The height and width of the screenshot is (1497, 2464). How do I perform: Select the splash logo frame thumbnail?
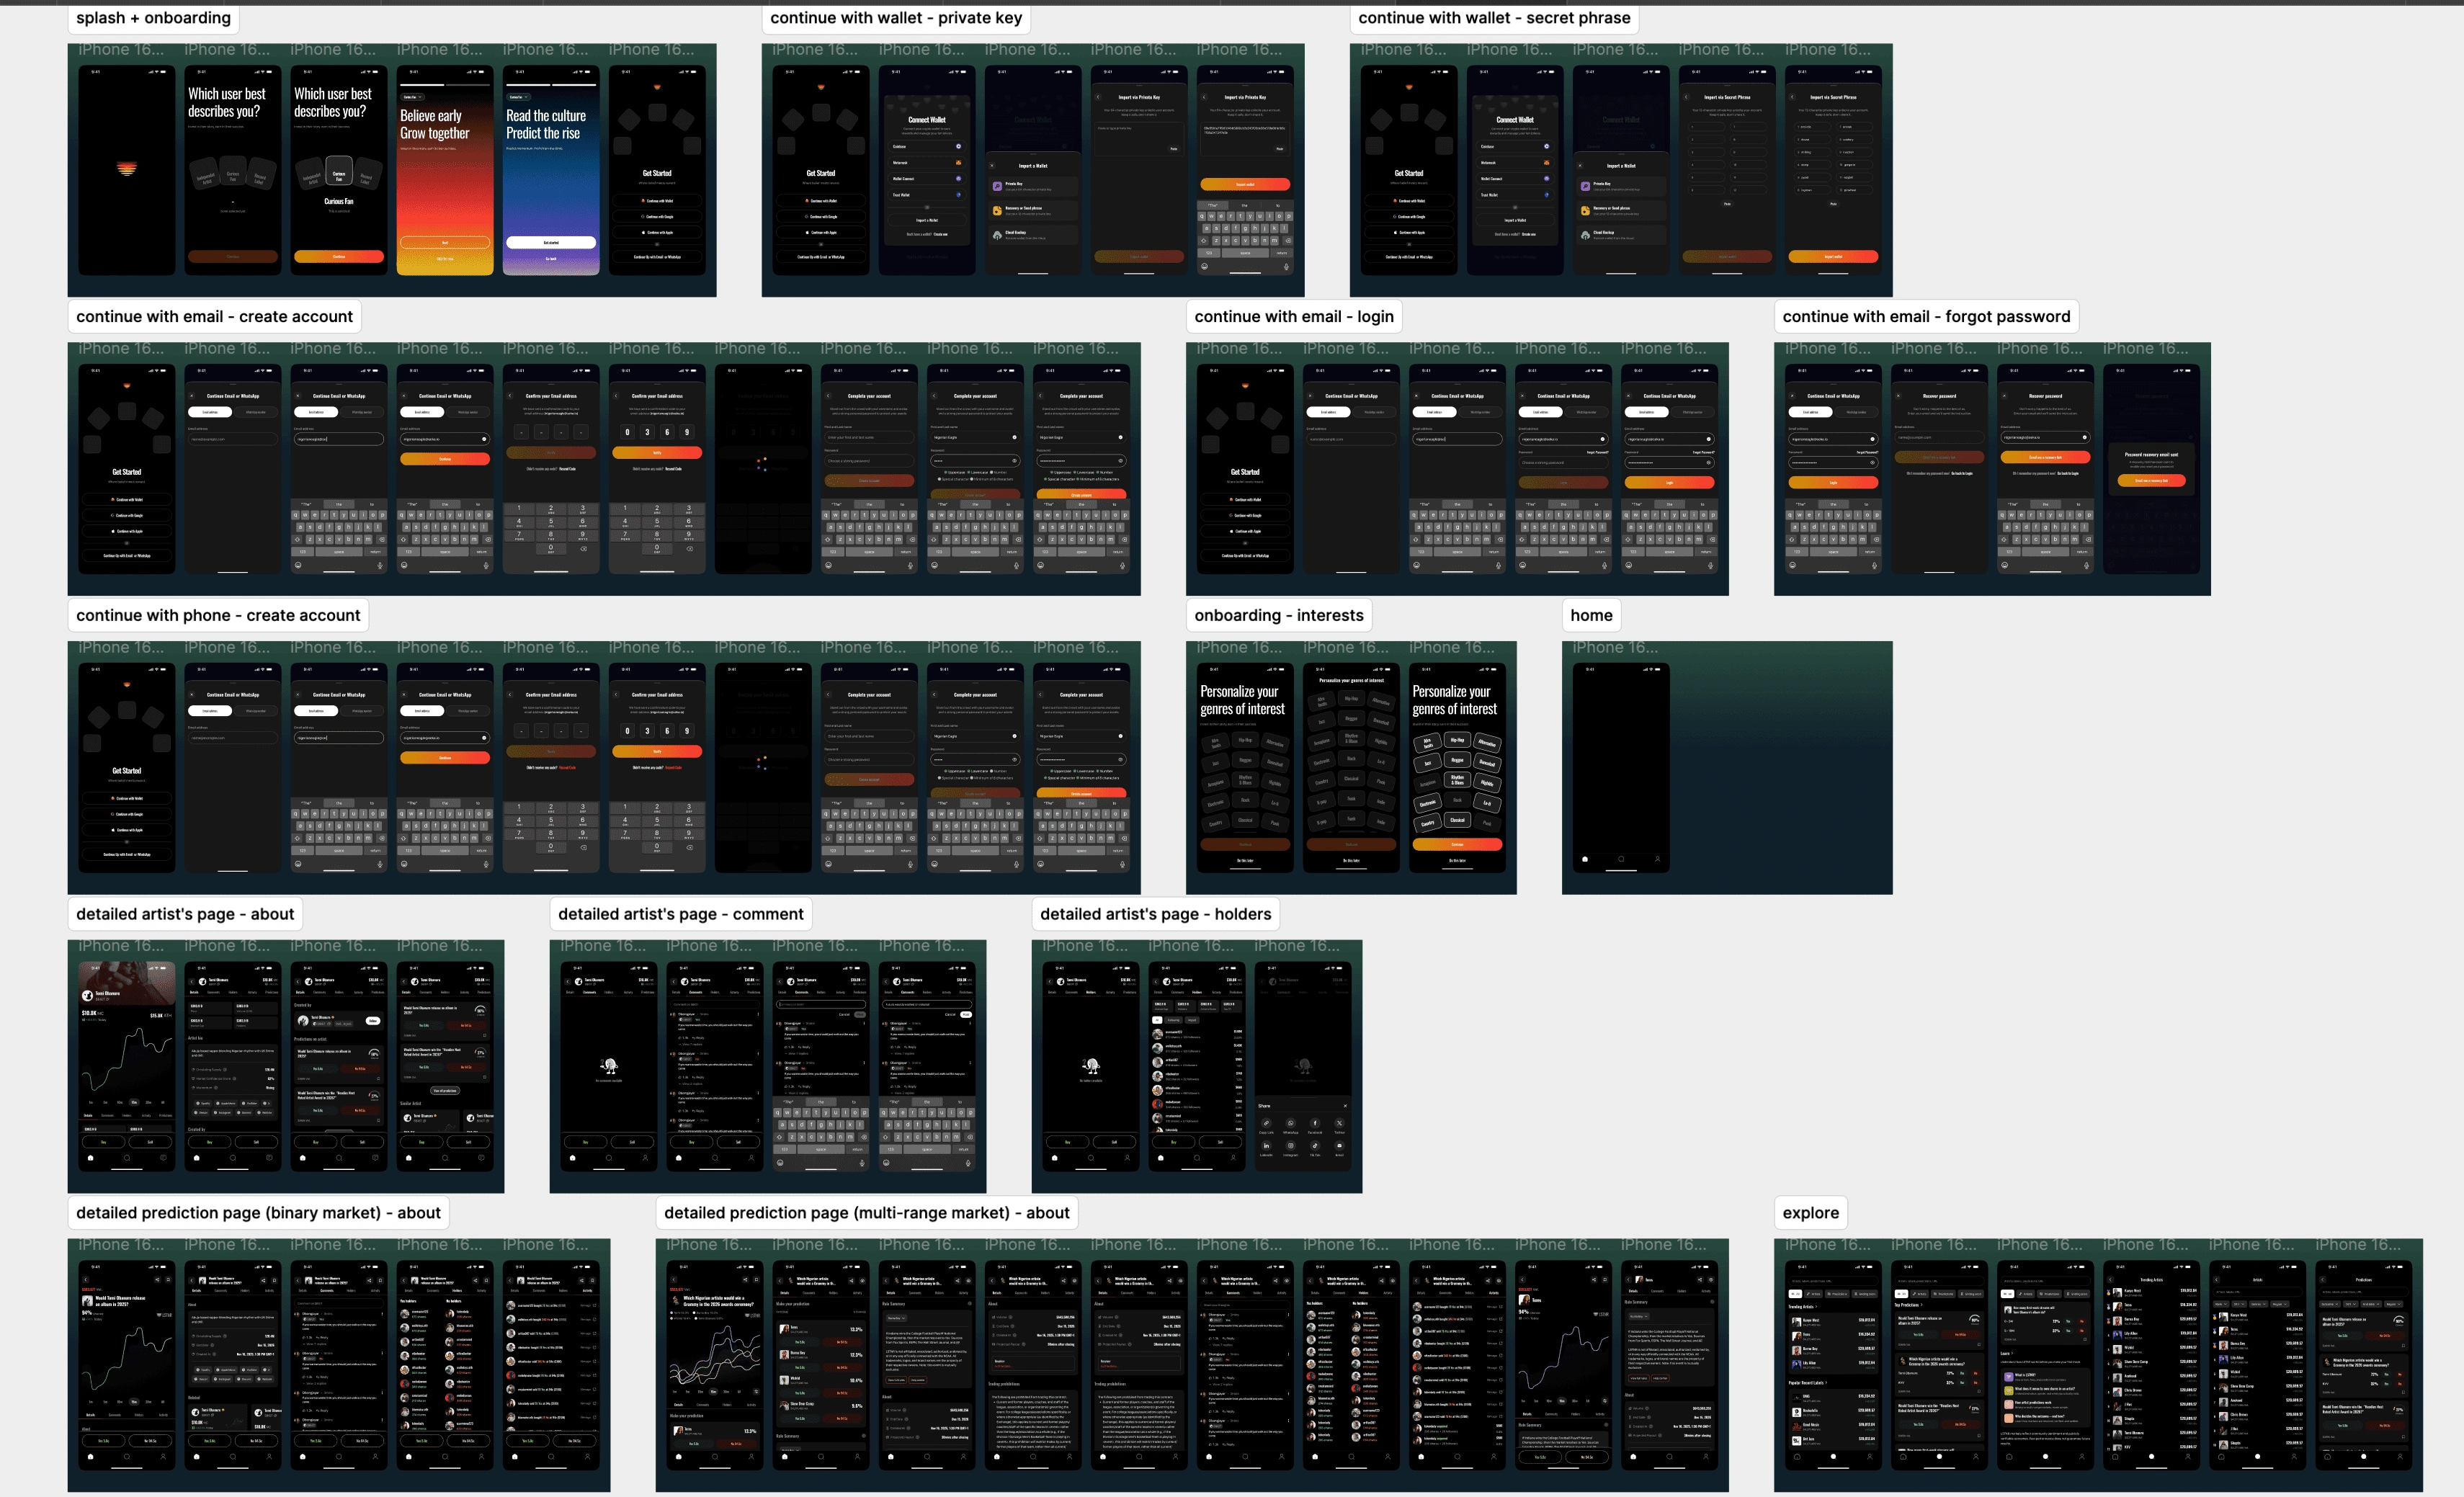[127, 170]
